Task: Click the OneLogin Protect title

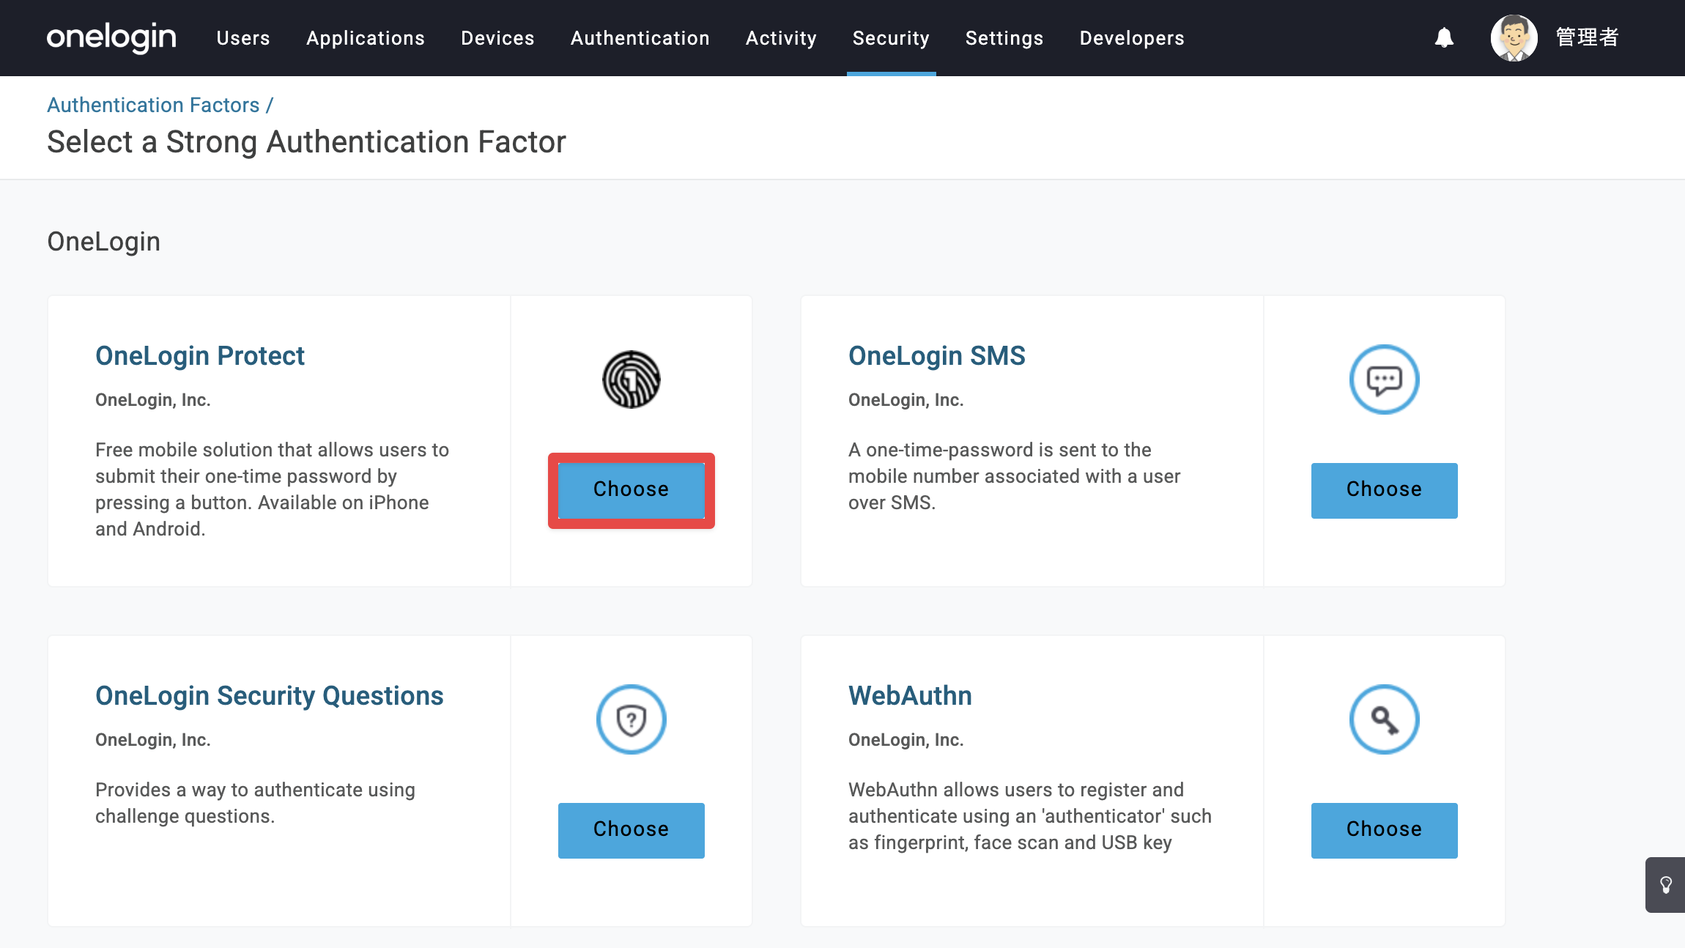Action: tap(200, 355)
